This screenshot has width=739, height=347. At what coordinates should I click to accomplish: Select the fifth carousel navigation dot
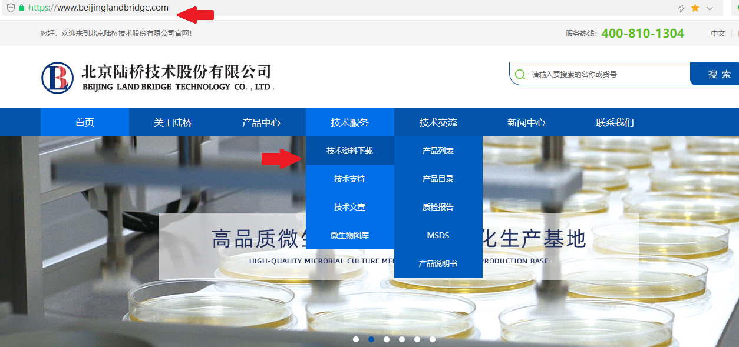[417, 339]
